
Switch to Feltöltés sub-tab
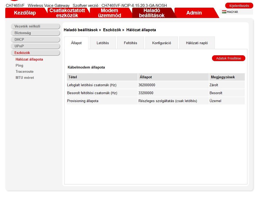(x=130, y=43)
